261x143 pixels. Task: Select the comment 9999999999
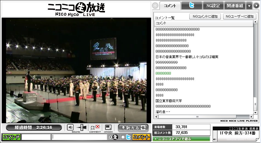166,62
